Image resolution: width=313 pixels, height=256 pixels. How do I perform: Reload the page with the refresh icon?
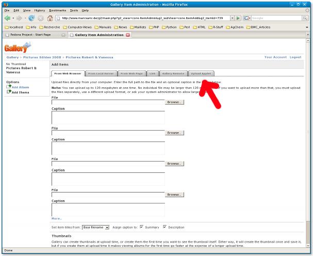point(32,18)
